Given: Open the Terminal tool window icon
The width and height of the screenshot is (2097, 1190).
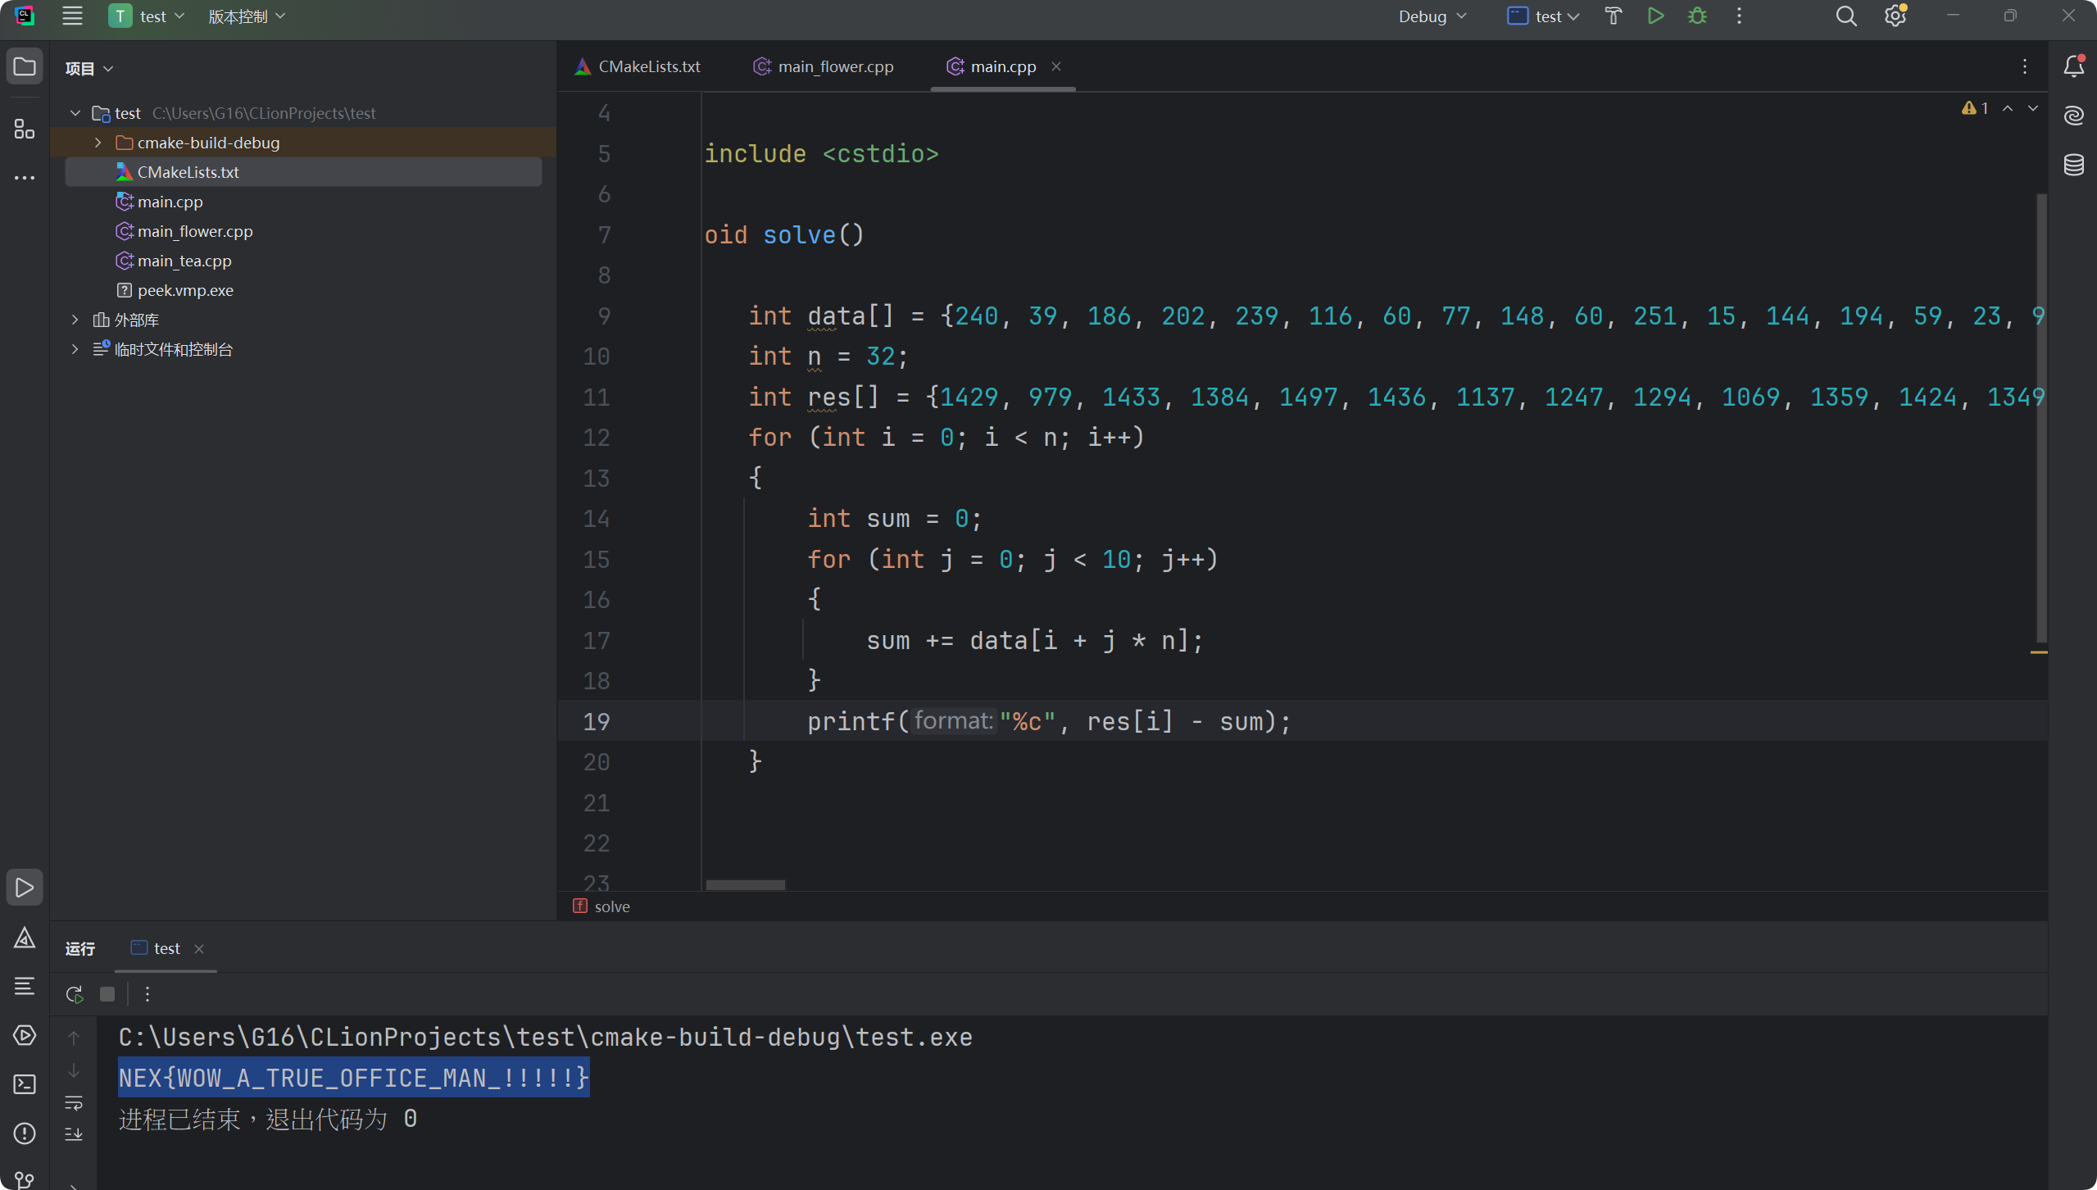Looking at the screenshot, I should (25, 1084).
